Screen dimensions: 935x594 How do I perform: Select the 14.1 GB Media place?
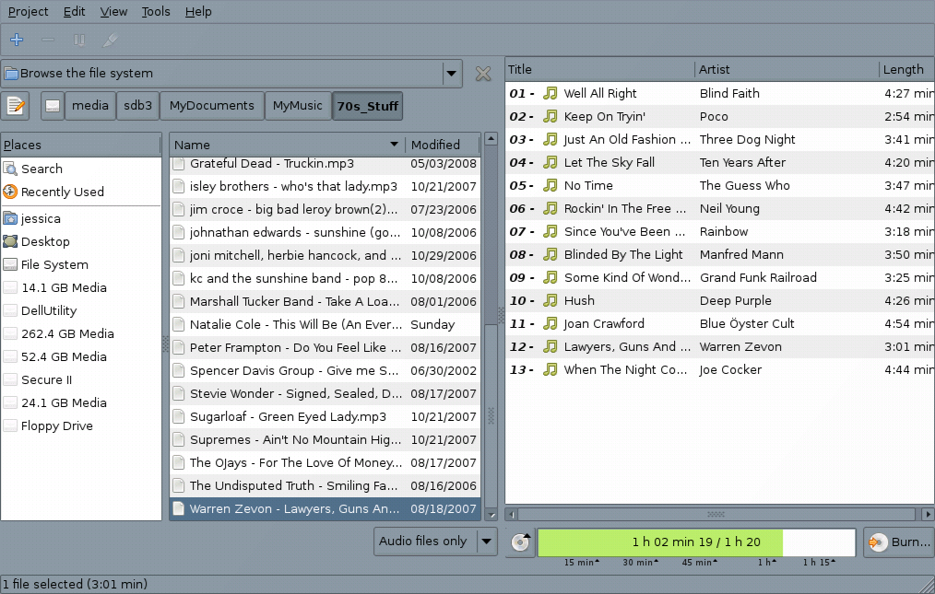81,287
